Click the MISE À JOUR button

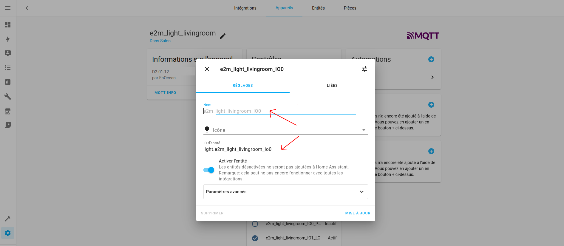pyautogui.click(x=358, y=213)
